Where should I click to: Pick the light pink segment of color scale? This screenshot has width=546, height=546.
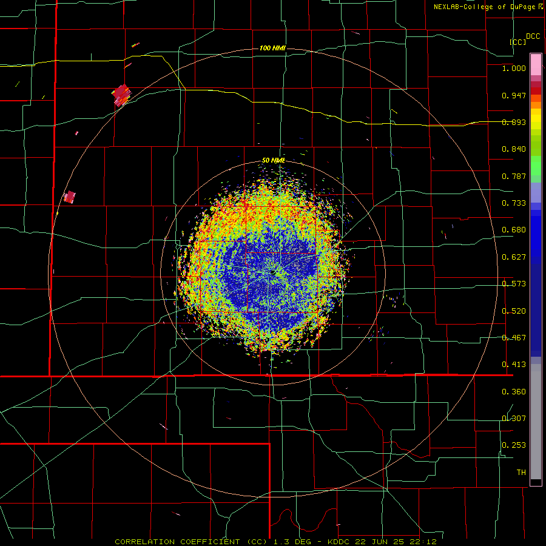pos(536,64)
